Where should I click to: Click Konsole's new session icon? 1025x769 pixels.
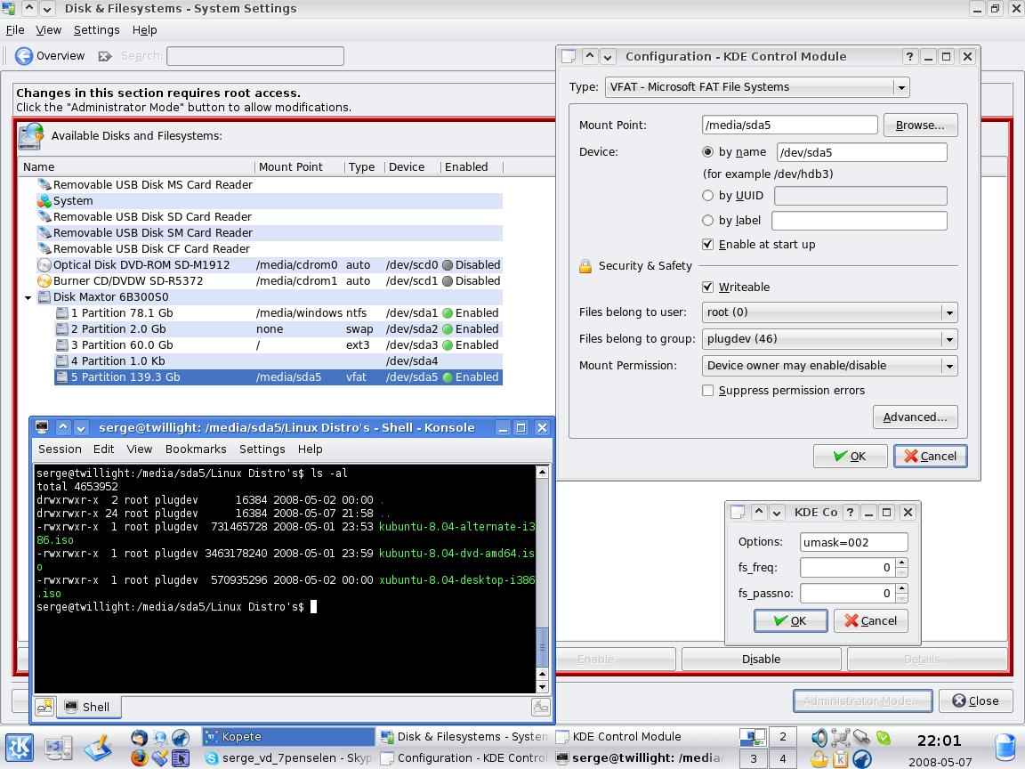tap(44, 707)
